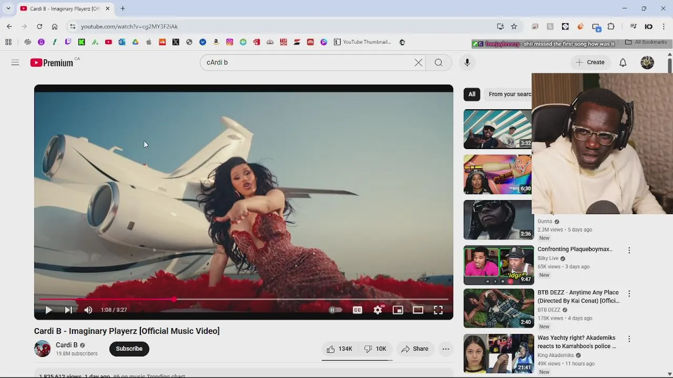The height and width of the screenshot is (378, 673).
Task: Open the account avatar menu
Action: (x=647, y=62)
